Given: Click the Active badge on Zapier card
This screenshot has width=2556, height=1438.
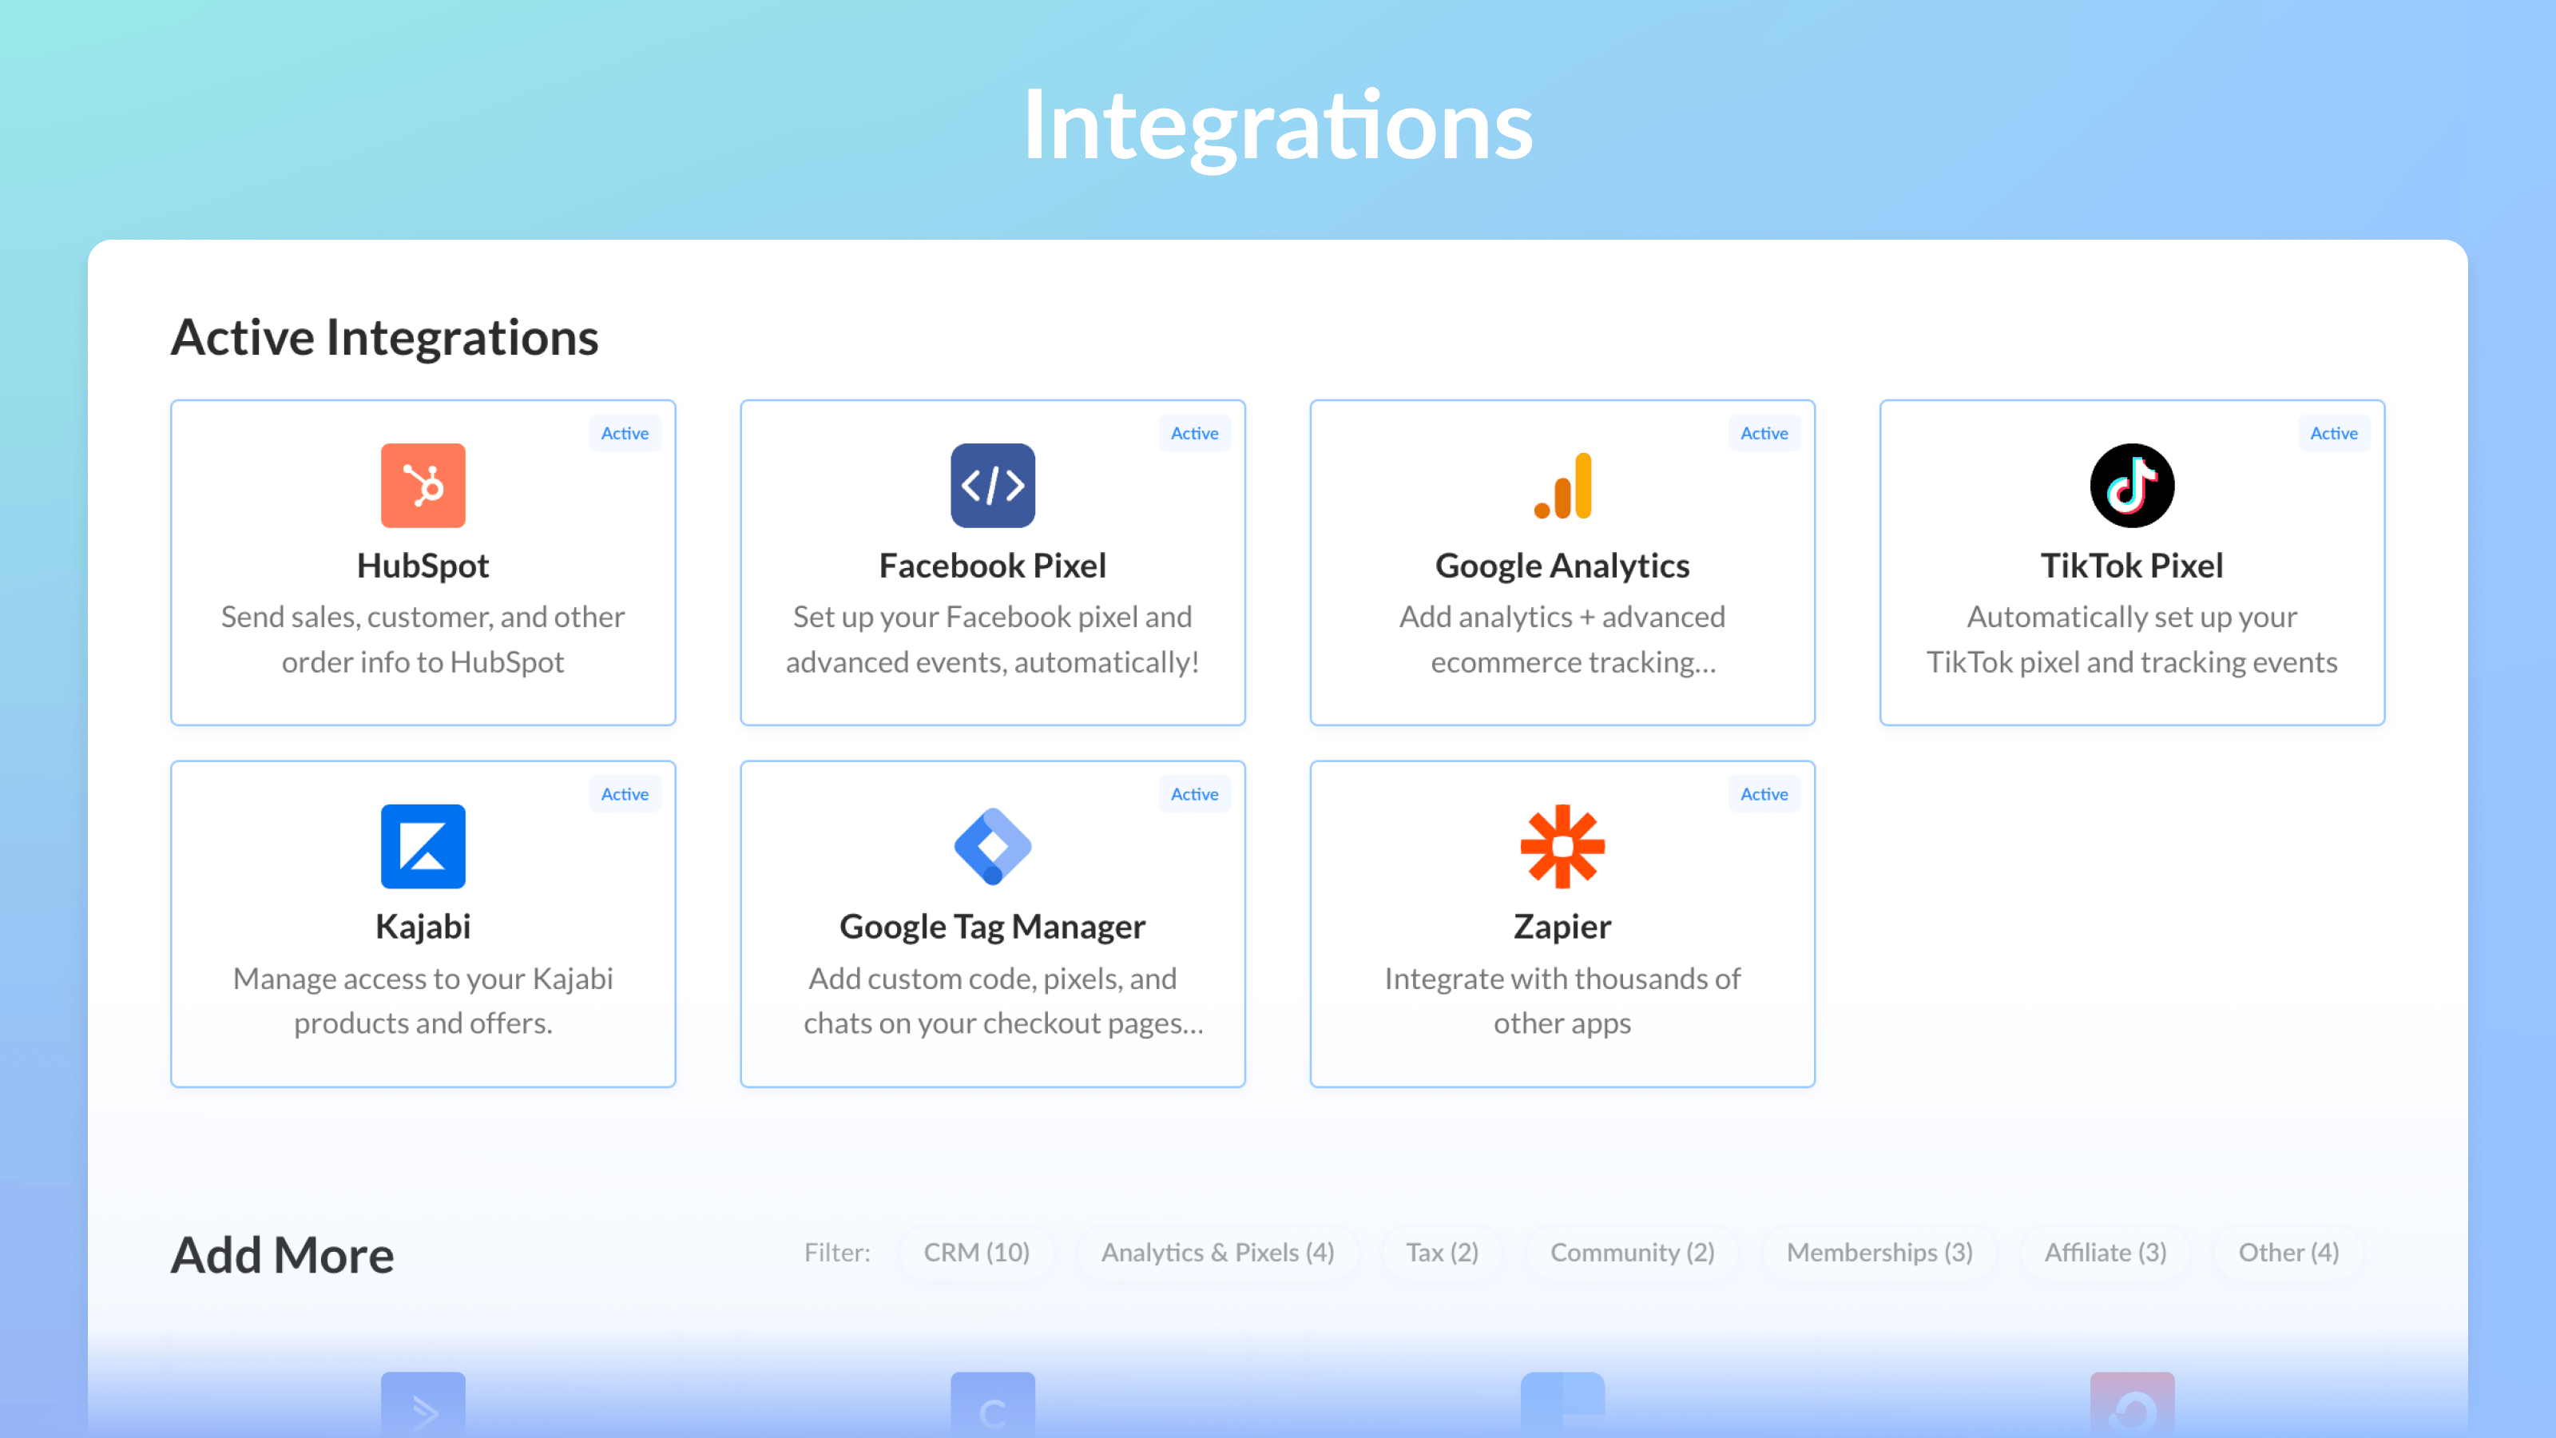Looking at the screenshot, I should tap(1763, 794).
